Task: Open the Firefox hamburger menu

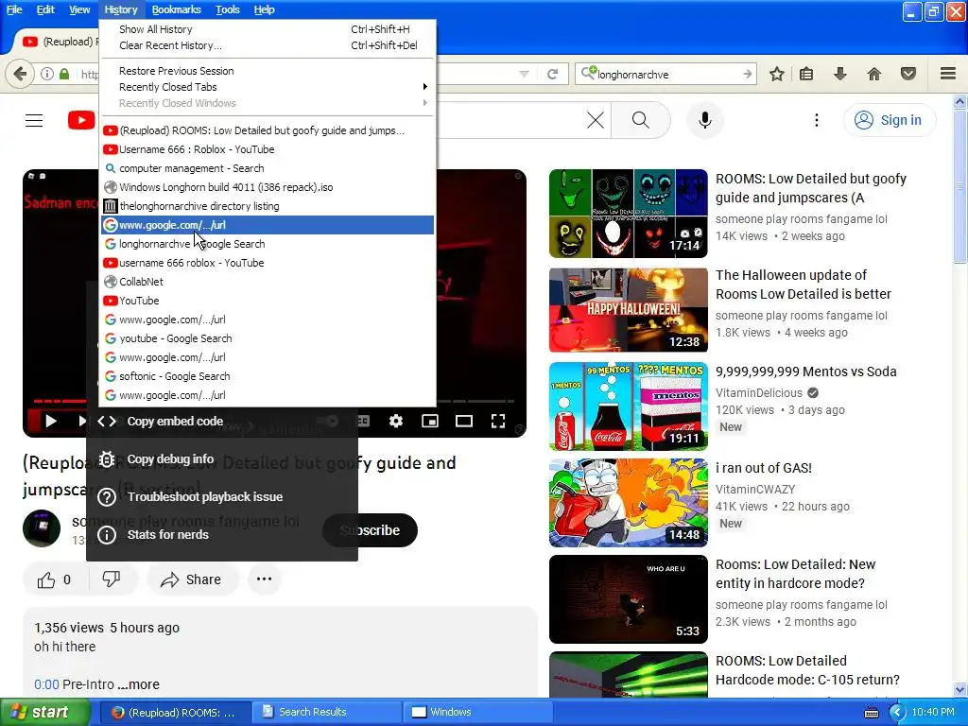Action: (948, 74)
